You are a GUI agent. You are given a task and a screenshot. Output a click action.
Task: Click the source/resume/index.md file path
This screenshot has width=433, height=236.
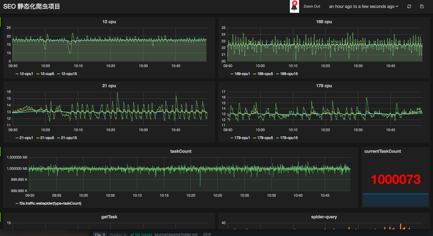176,234
